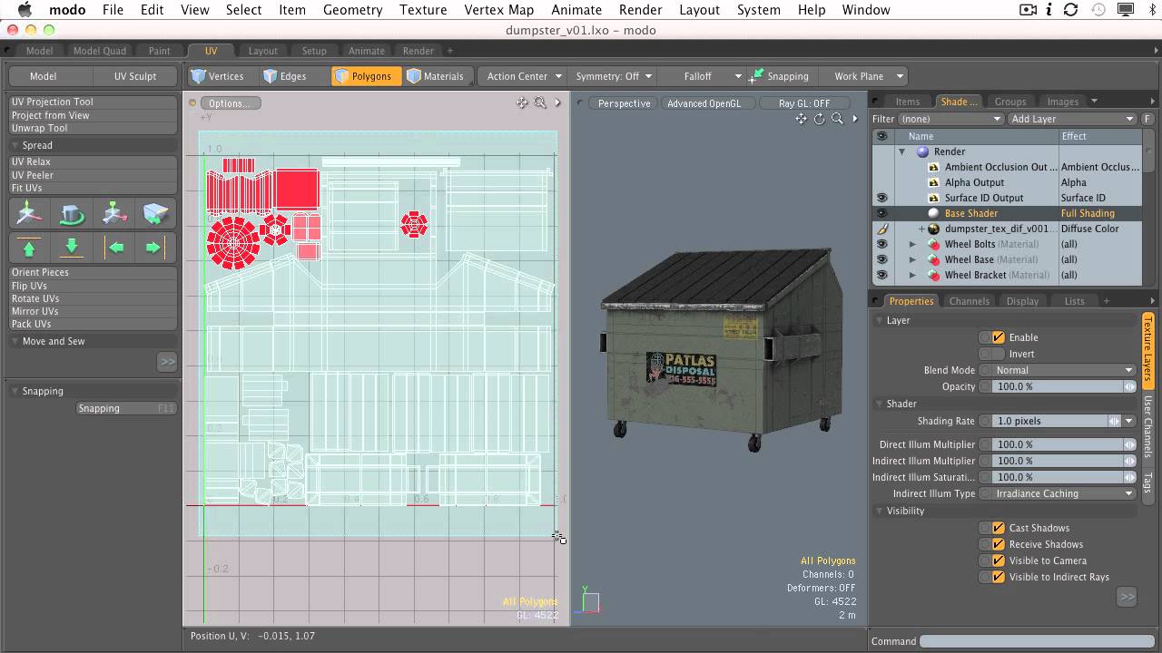Click the Alpha Output layer icon
The image size is (1162, 653).
(x=933, y=182)
